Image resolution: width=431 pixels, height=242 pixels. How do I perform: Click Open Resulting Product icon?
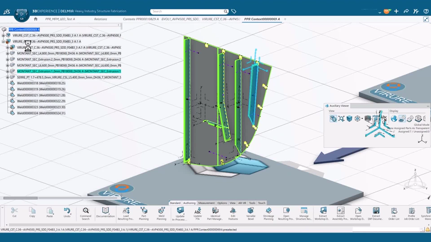[x=286, y=211]
